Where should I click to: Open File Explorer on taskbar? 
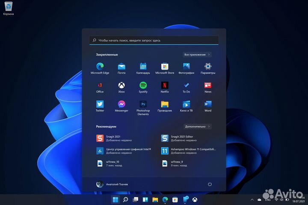tap(155, 200)
